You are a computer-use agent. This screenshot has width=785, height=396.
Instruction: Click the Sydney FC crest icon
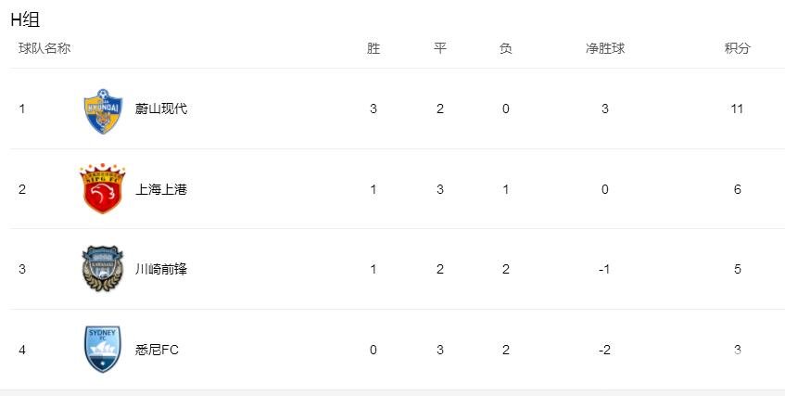tap(103, 349)
